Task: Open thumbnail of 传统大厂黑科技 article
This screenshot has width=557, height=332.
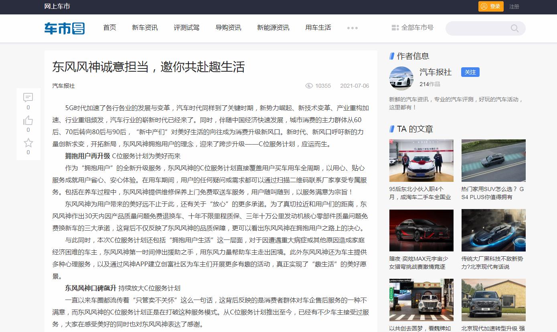Action: 494,230
